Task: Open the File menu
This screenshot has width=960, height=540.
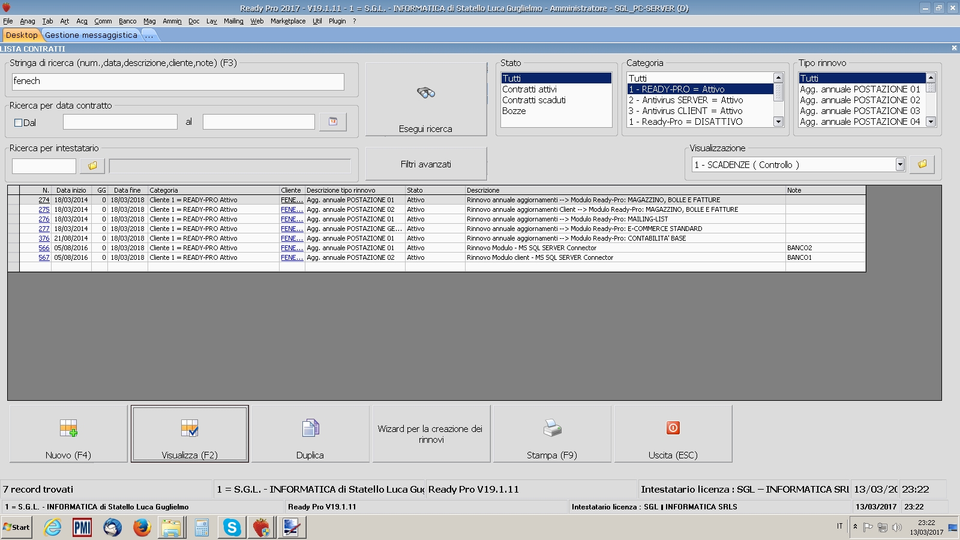Action: [8, 21]
